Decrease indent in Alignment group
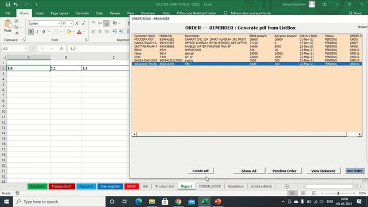The image size is (368, 207). tap(114, 32)
